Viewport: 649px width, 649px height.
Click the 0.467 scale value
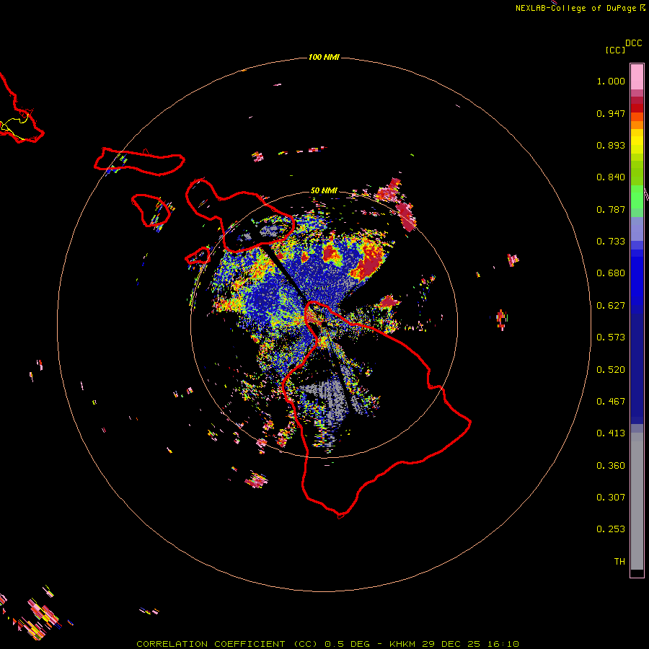(x=611, y=402)
